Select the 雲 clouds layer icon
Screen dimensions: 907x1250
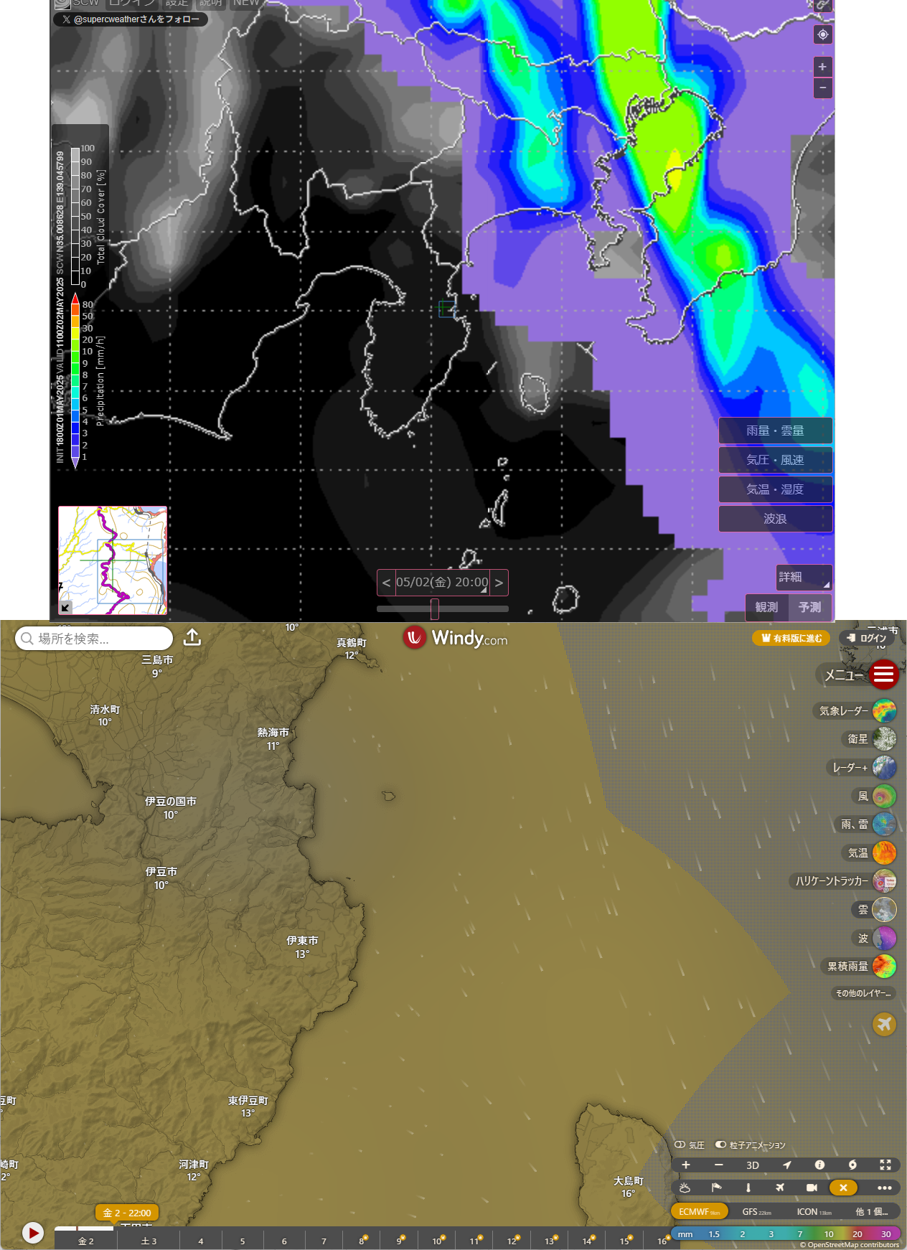coord(884,909)
